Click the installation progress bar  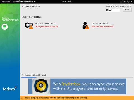pyautogui.click(x=77, y=77)
